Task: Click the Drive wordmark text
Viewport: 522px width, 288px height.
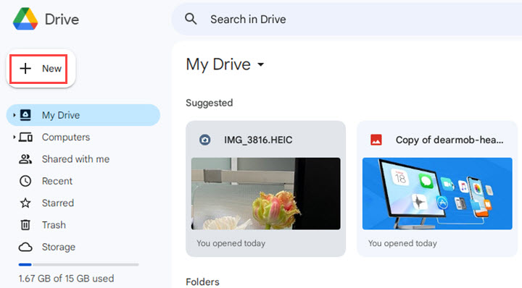Action: click(62, 20)
